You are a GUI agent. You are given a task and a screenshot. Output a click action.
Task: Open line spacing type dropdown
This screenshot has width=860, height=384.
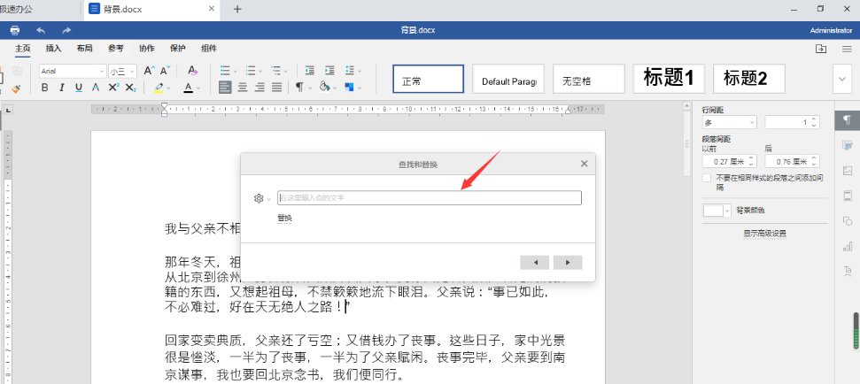point(730,123)
